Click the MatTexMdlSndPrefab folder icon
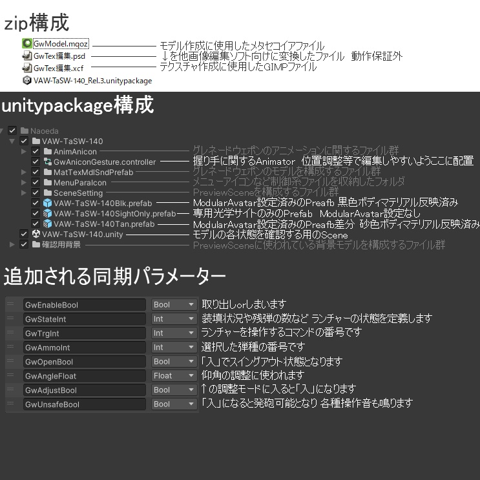 (x=48, y=172)
